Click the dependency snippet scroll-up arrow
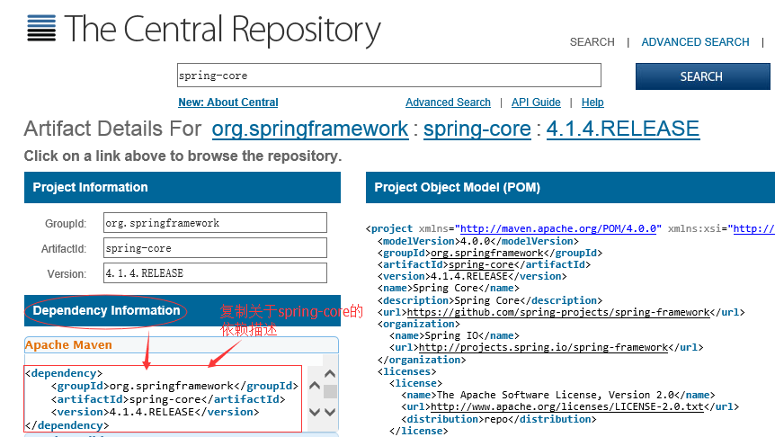 point(315,385)
